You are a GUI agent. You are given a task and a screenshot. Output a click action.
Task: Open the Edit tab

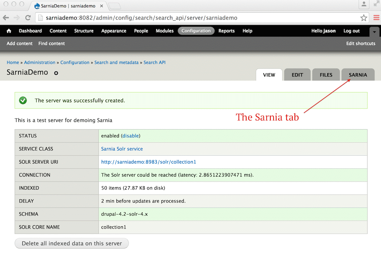pos(297,75)
